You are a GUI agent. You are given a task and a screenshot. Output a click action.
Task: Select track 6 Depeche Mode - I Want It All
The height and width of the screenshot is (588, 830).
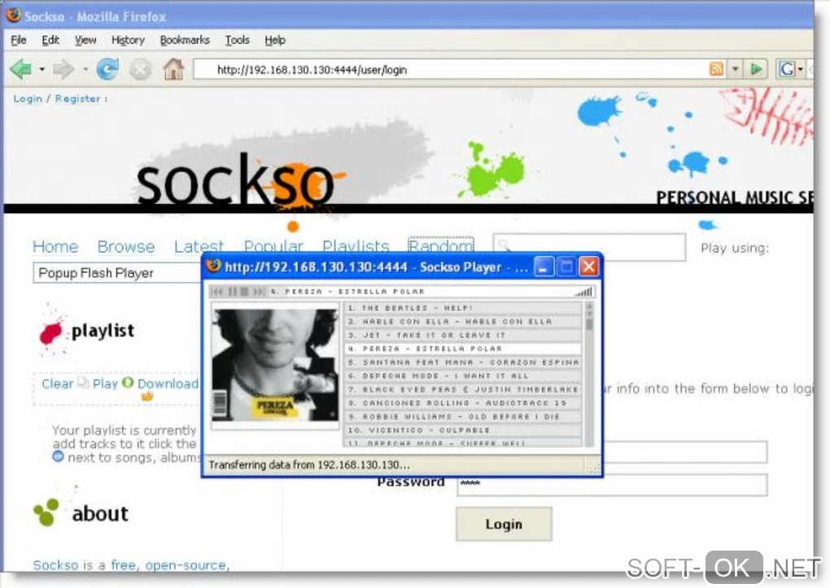[x=463, y=376]
